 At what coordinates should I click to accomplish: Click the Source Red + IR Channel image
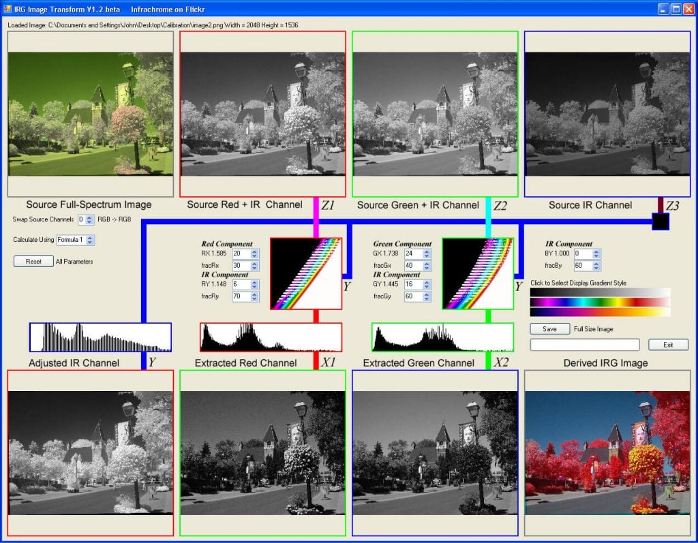262,114
